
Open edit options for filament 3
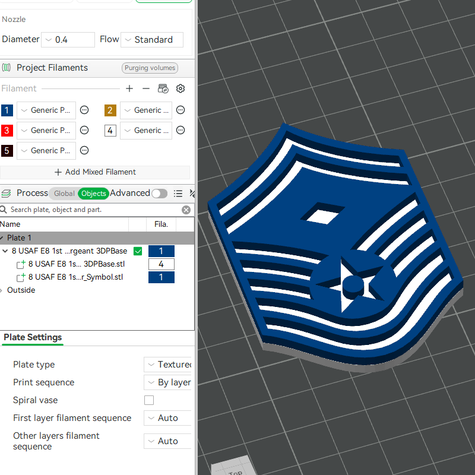tap(84, 130)
